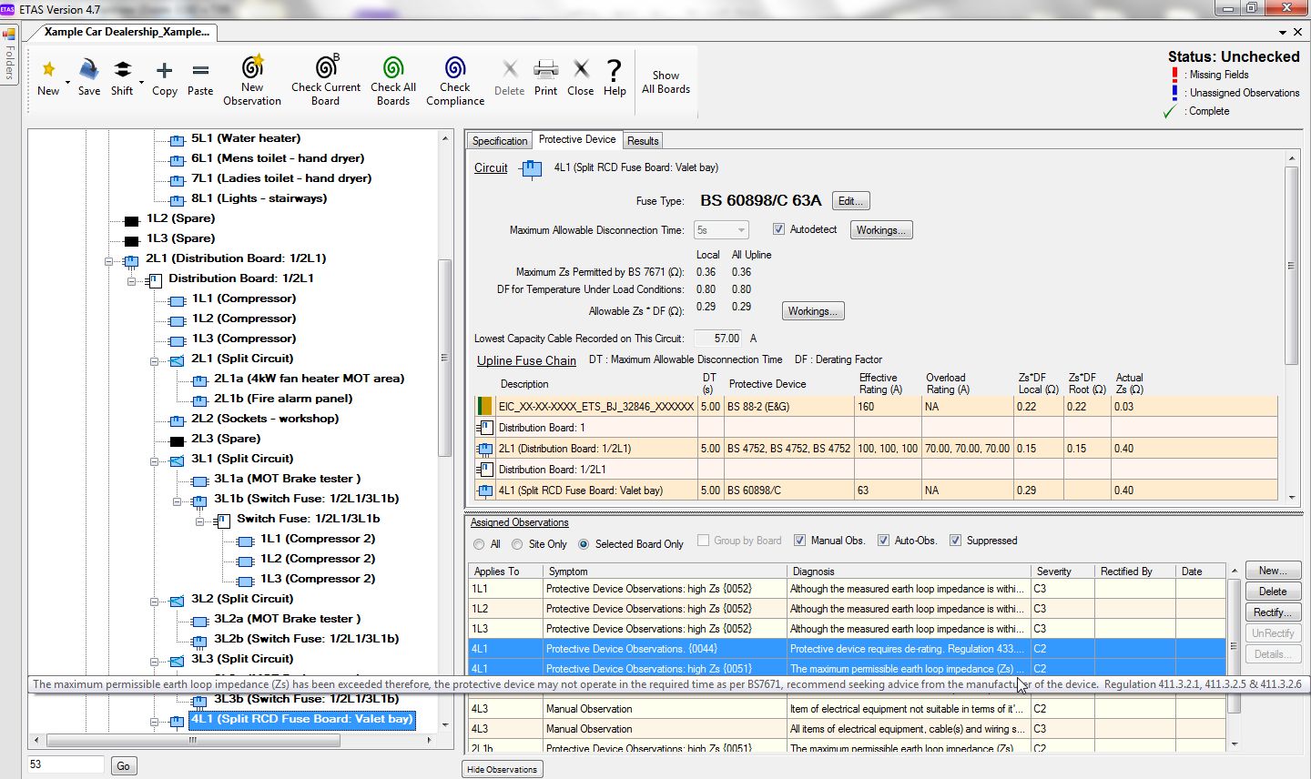The height and width of the screenshot is (779, 1311).
Task: Click black spare icon of 1L2 (Spare)
Action: pos(131,219)
